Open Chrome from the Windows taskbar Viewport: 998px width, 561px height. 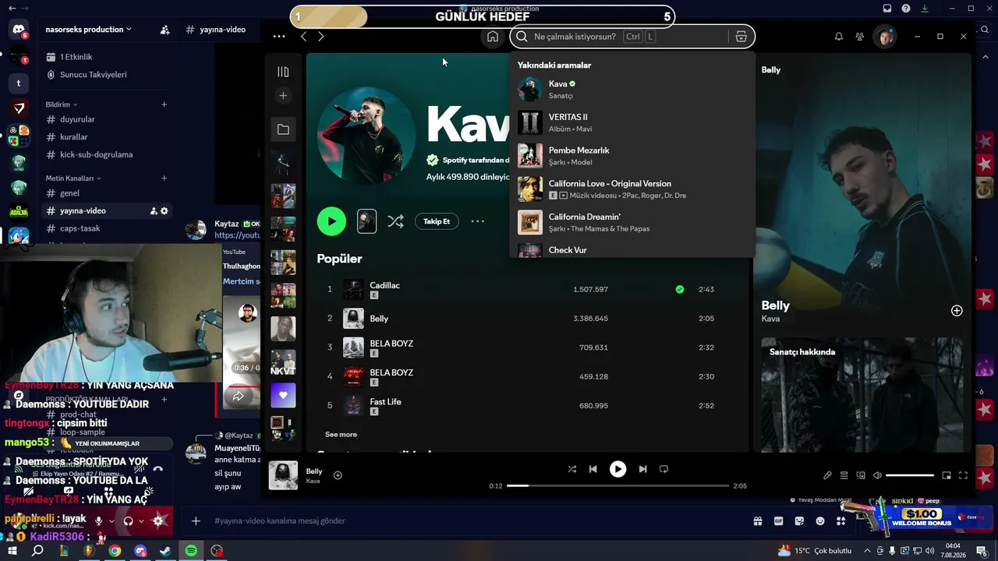coord(115,551)
